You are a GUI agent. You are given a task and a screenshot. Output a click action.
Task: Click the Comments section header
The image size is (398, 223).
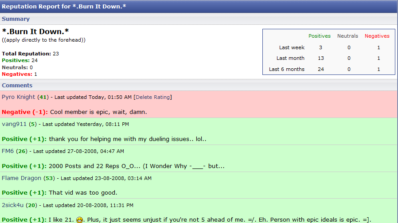[x=17, y=85]
